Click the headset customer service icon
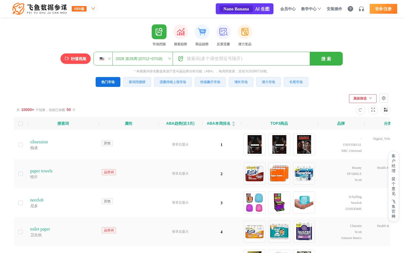The image size is (404, 253). click(361, 9)
